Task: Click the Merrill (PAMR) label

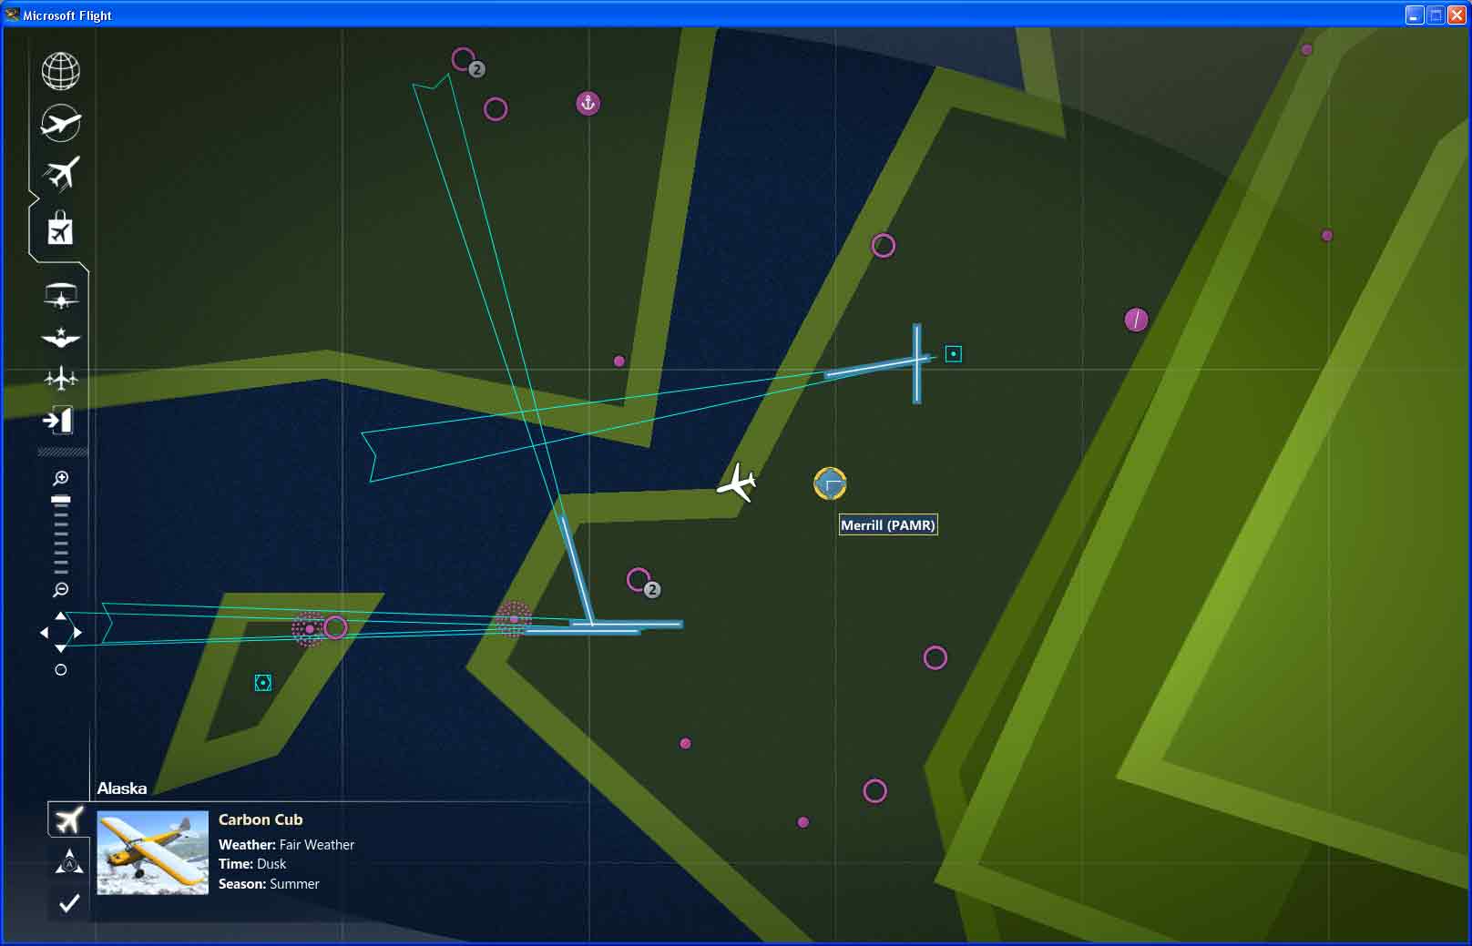Action: 888,525
